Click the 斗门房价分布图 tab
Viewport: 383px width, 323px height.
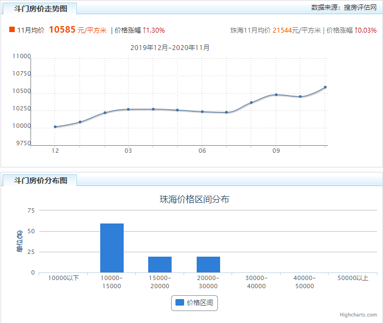40,181
